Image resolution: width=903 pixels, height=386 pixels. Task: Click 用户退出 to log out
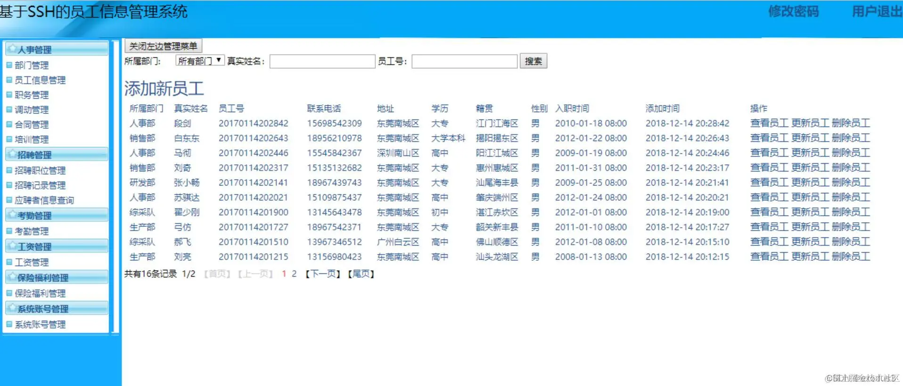pos(877,11)
